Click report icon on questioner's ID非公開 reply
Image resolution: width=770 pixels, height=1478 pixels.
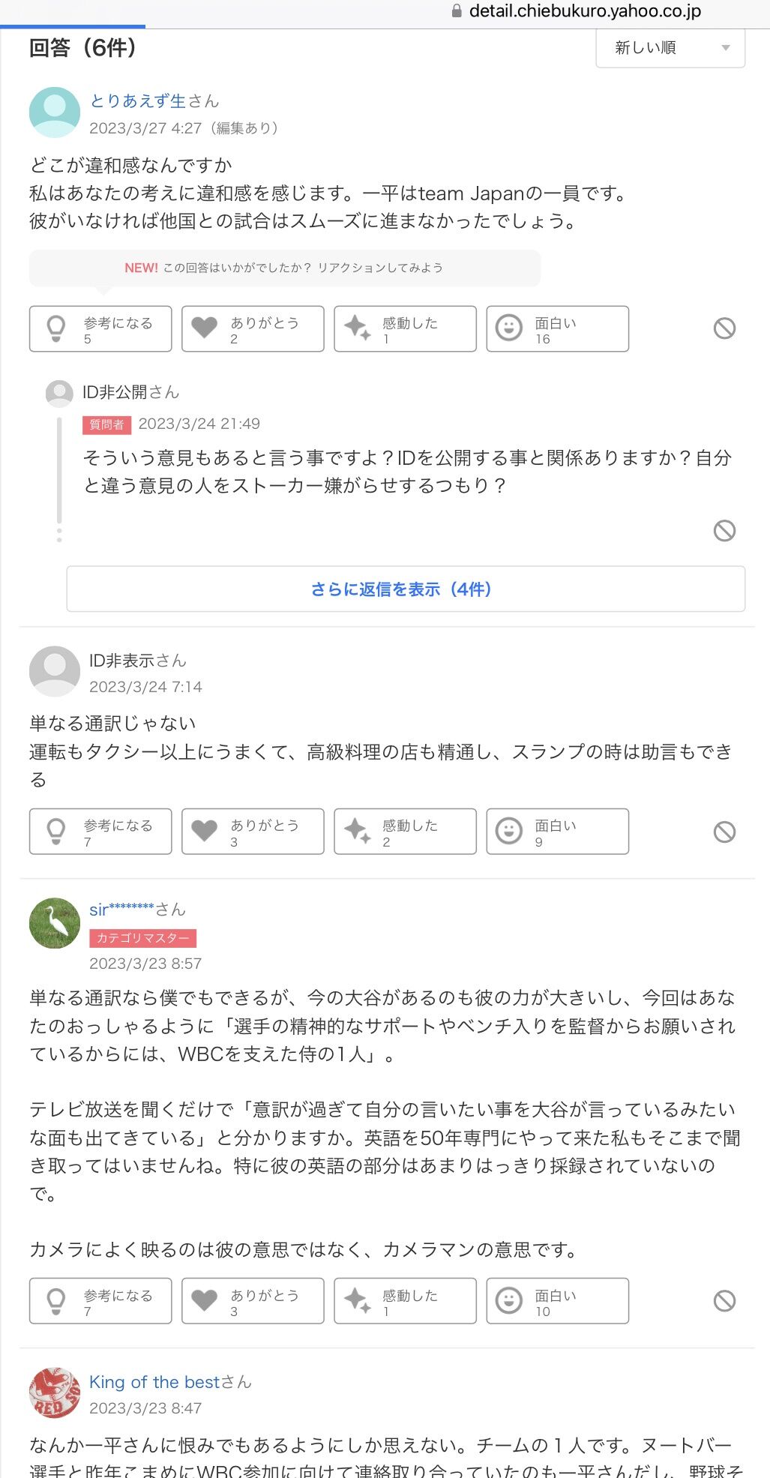724,531
